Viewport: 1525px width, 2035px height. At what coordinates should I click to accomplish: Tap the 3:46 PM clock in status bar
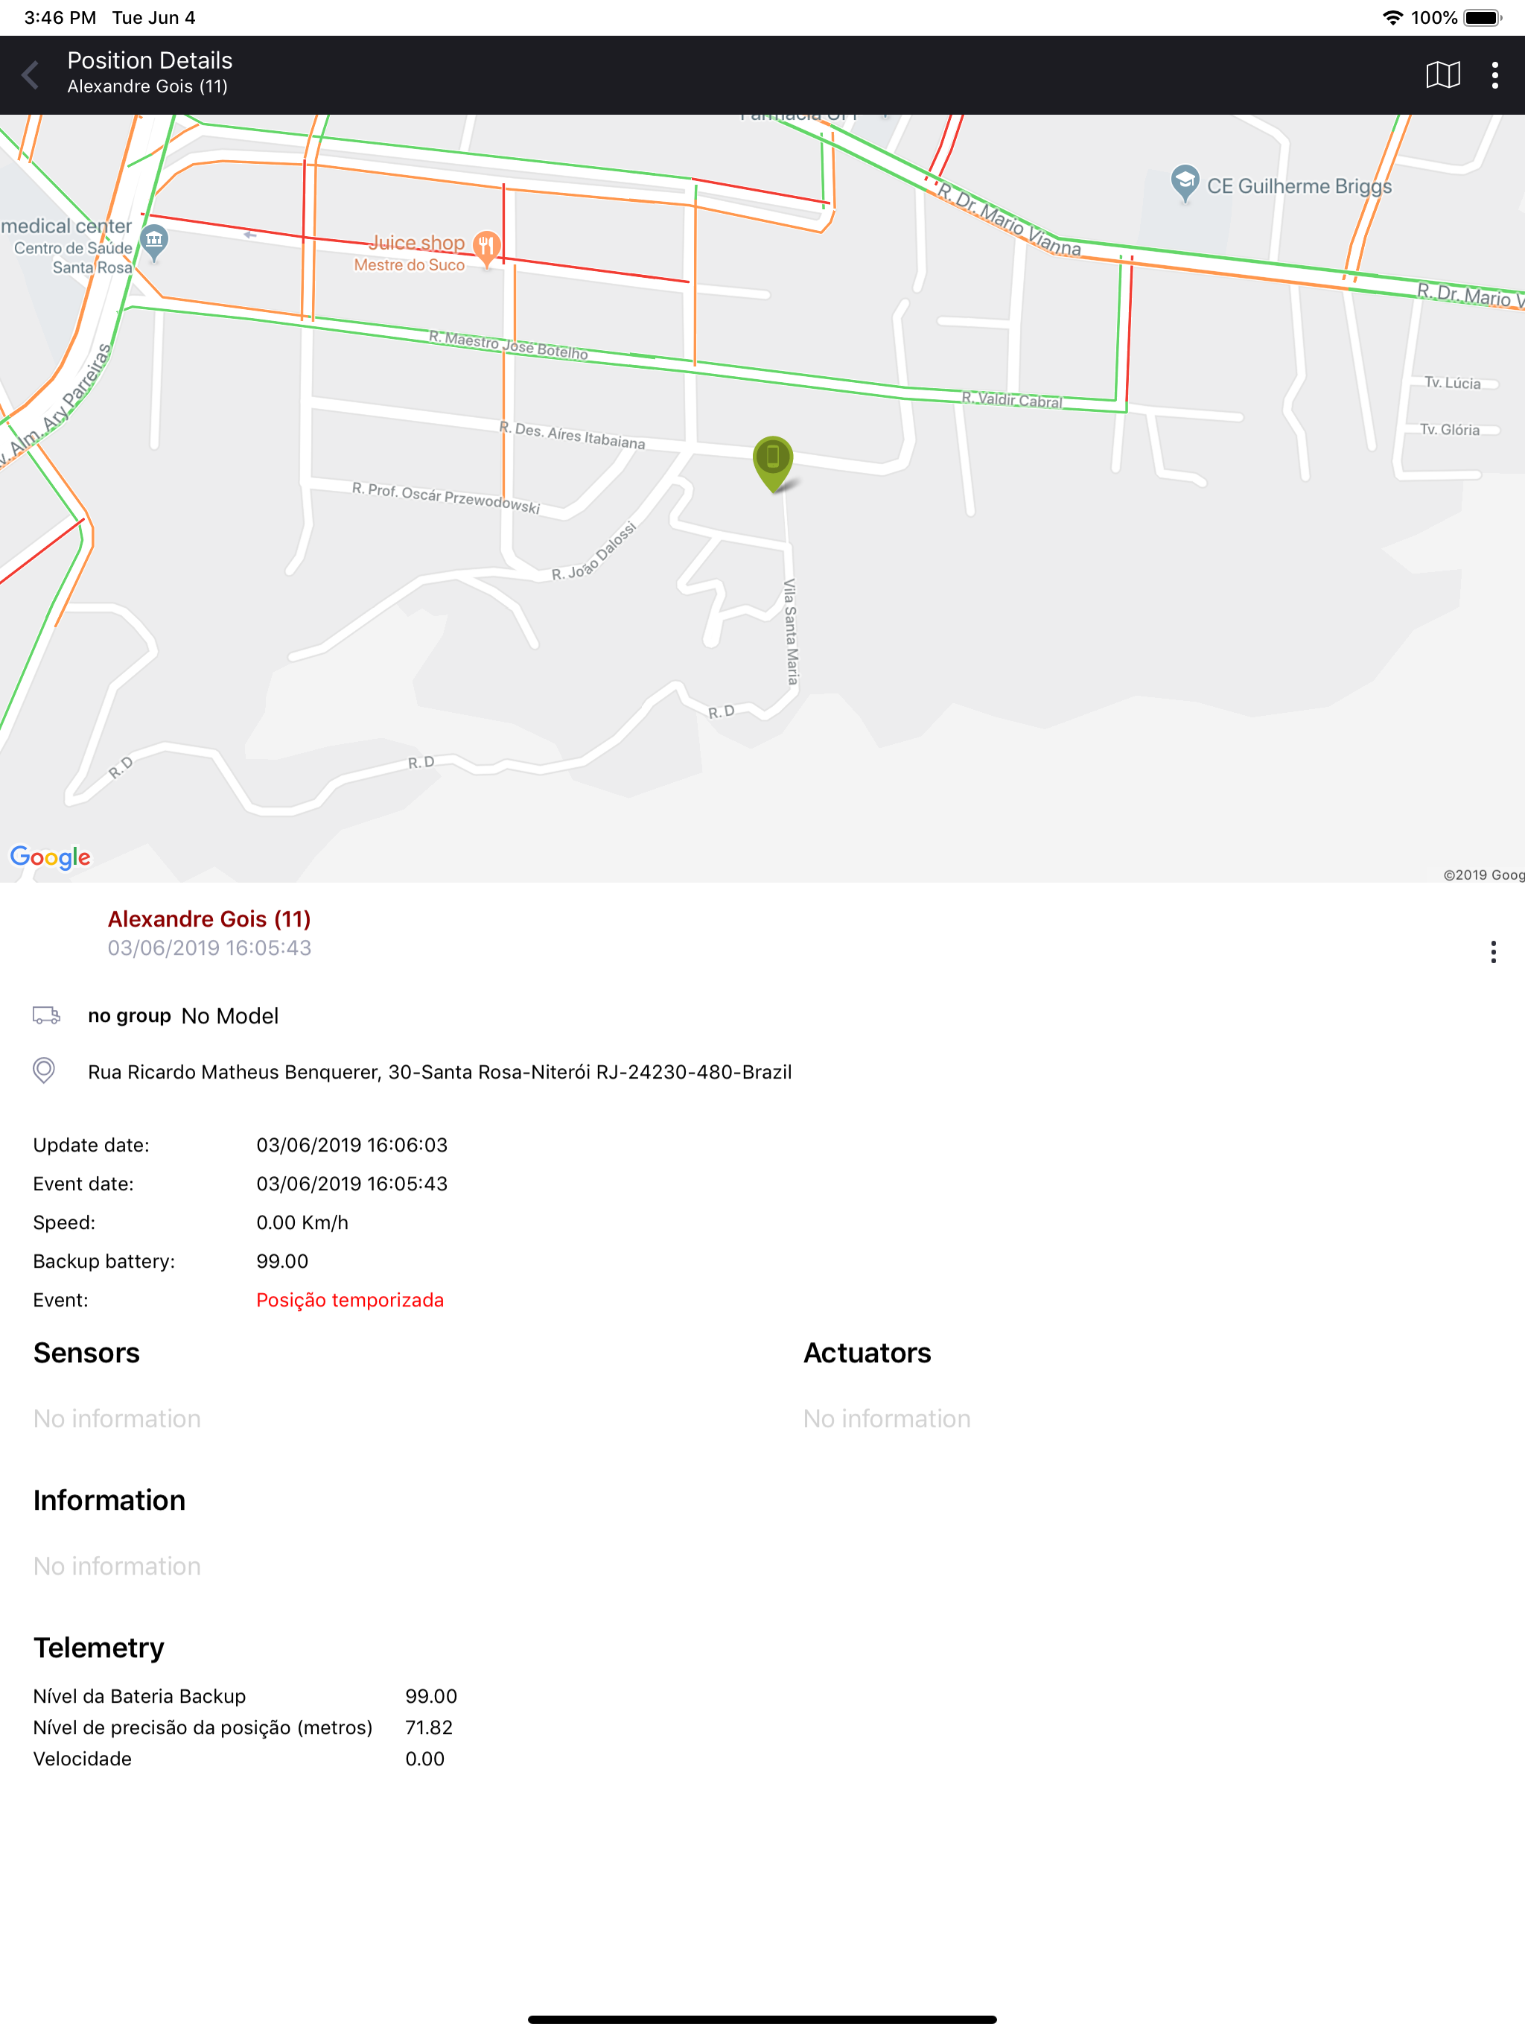point(60,17)
